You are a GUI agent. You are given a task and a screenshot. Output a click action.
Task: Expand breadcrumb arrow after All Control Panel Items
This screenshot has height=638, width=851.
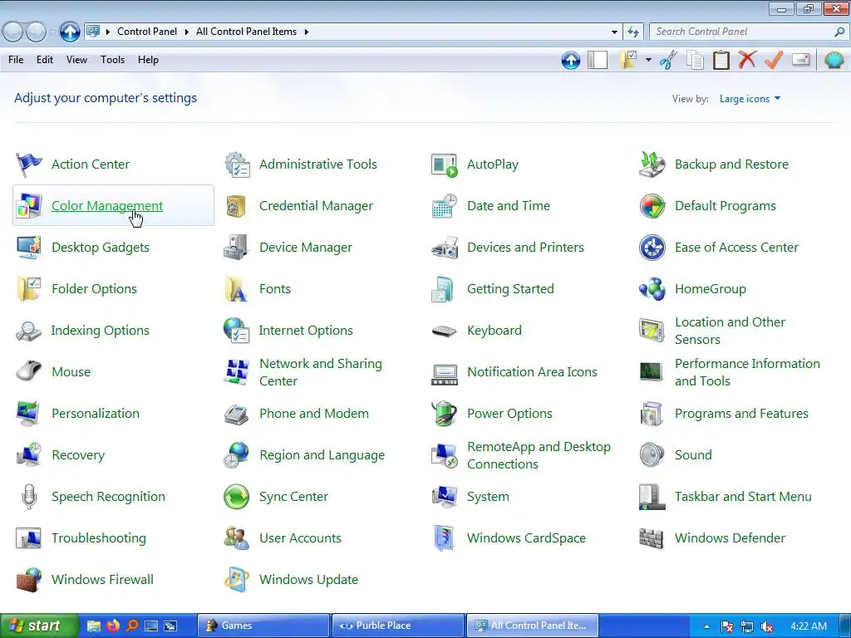306,32
